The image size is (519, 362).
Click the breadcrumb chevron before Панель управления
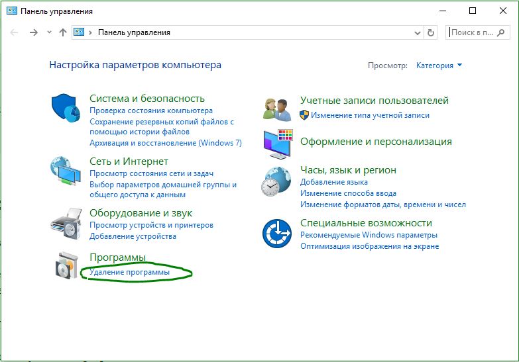[90, 32]
